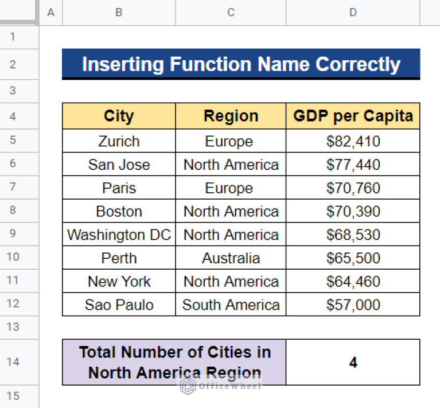
Task: Select the cell containing Zurich
Action: coord(119,141)
